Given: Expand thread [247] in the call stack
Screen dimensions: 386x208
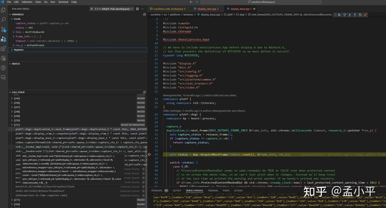Looking at the screenshot, I should tap(12, 107).
